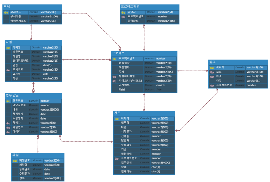The width and height of the screenshot is (270, 182).
Task: Select the 간트 entity header
Action: [x=144, y=113]
